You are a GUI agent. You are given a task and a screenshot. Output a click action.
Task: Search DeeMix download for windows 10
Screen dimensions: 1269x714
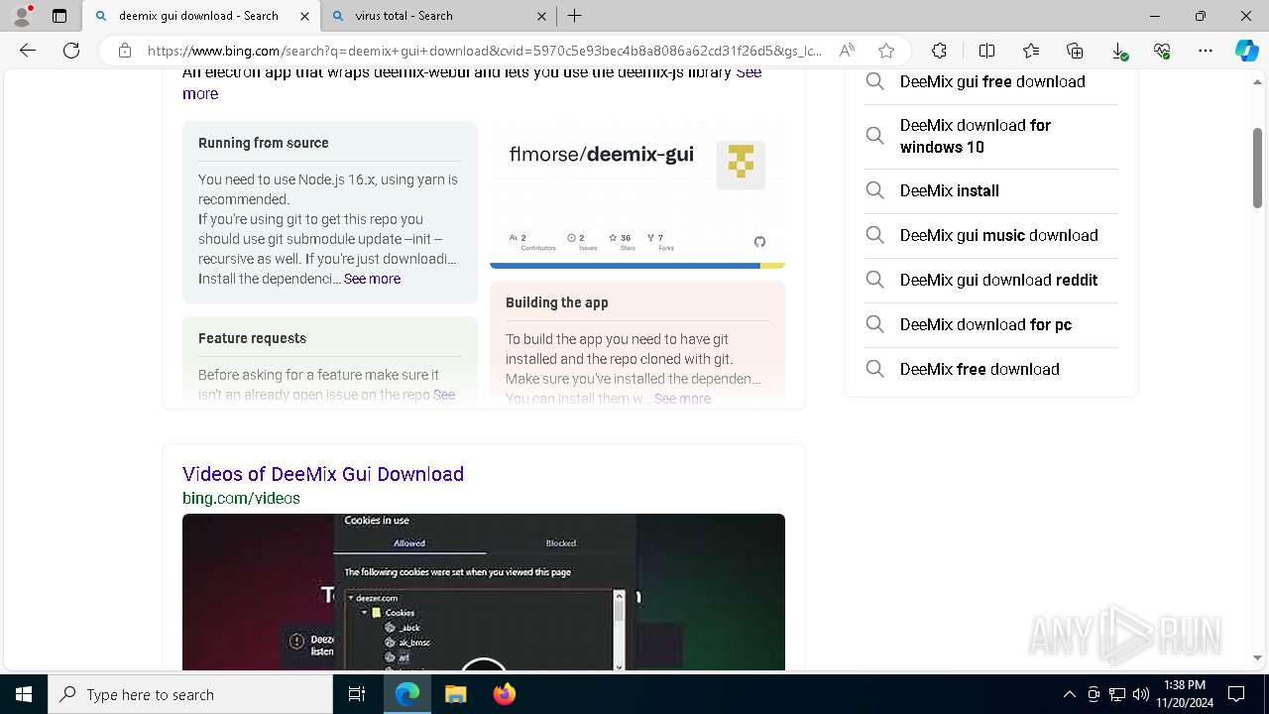pyautogui.click(x=976, y=136)
